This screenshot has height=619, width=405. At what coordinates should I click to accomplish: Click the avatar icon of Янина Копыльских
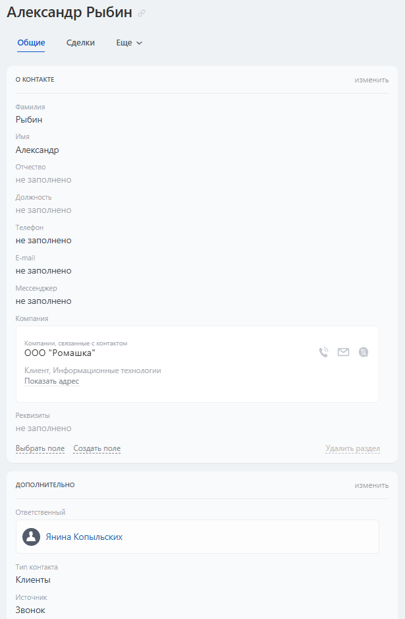(x=31, y=537)
